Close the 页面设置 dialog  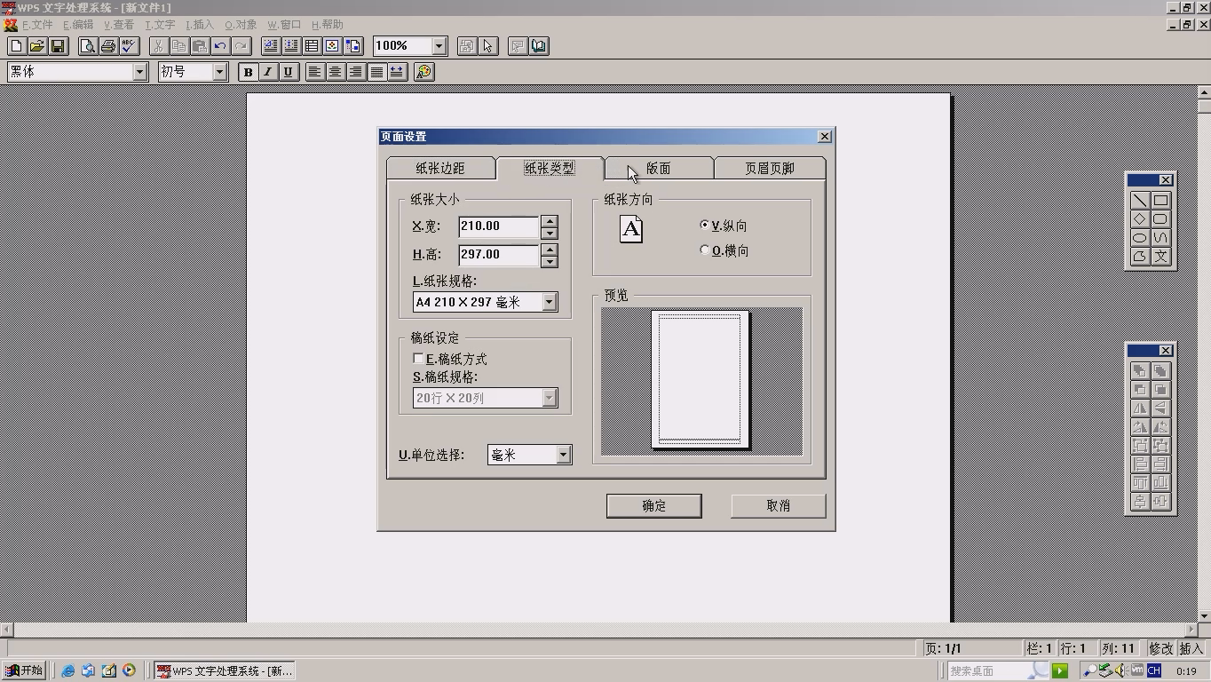(824, 136)
